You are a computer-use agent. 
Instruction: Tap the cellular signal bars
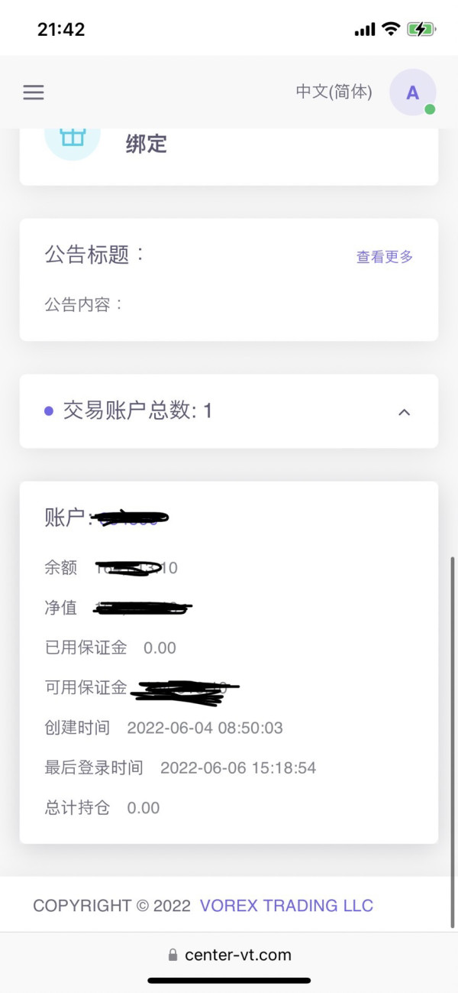pyautogui.click(x=365, y=30)
